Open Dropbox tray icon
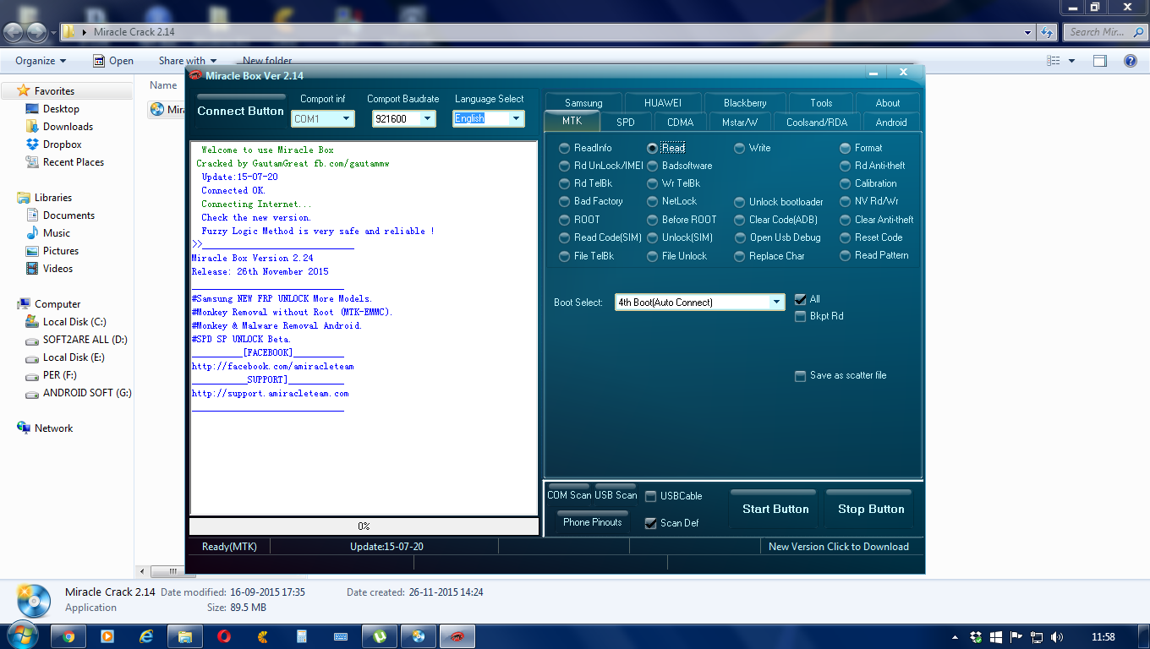 click(x=977, y=637)
